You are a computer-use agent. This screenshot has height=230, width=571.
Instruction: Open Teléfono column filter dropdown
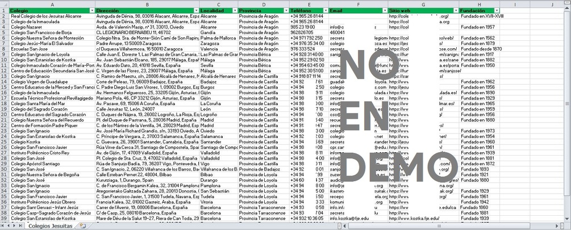click(326, 11)
